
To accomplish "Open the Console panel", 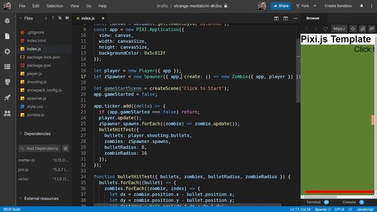I will click(x=349, y=202).
